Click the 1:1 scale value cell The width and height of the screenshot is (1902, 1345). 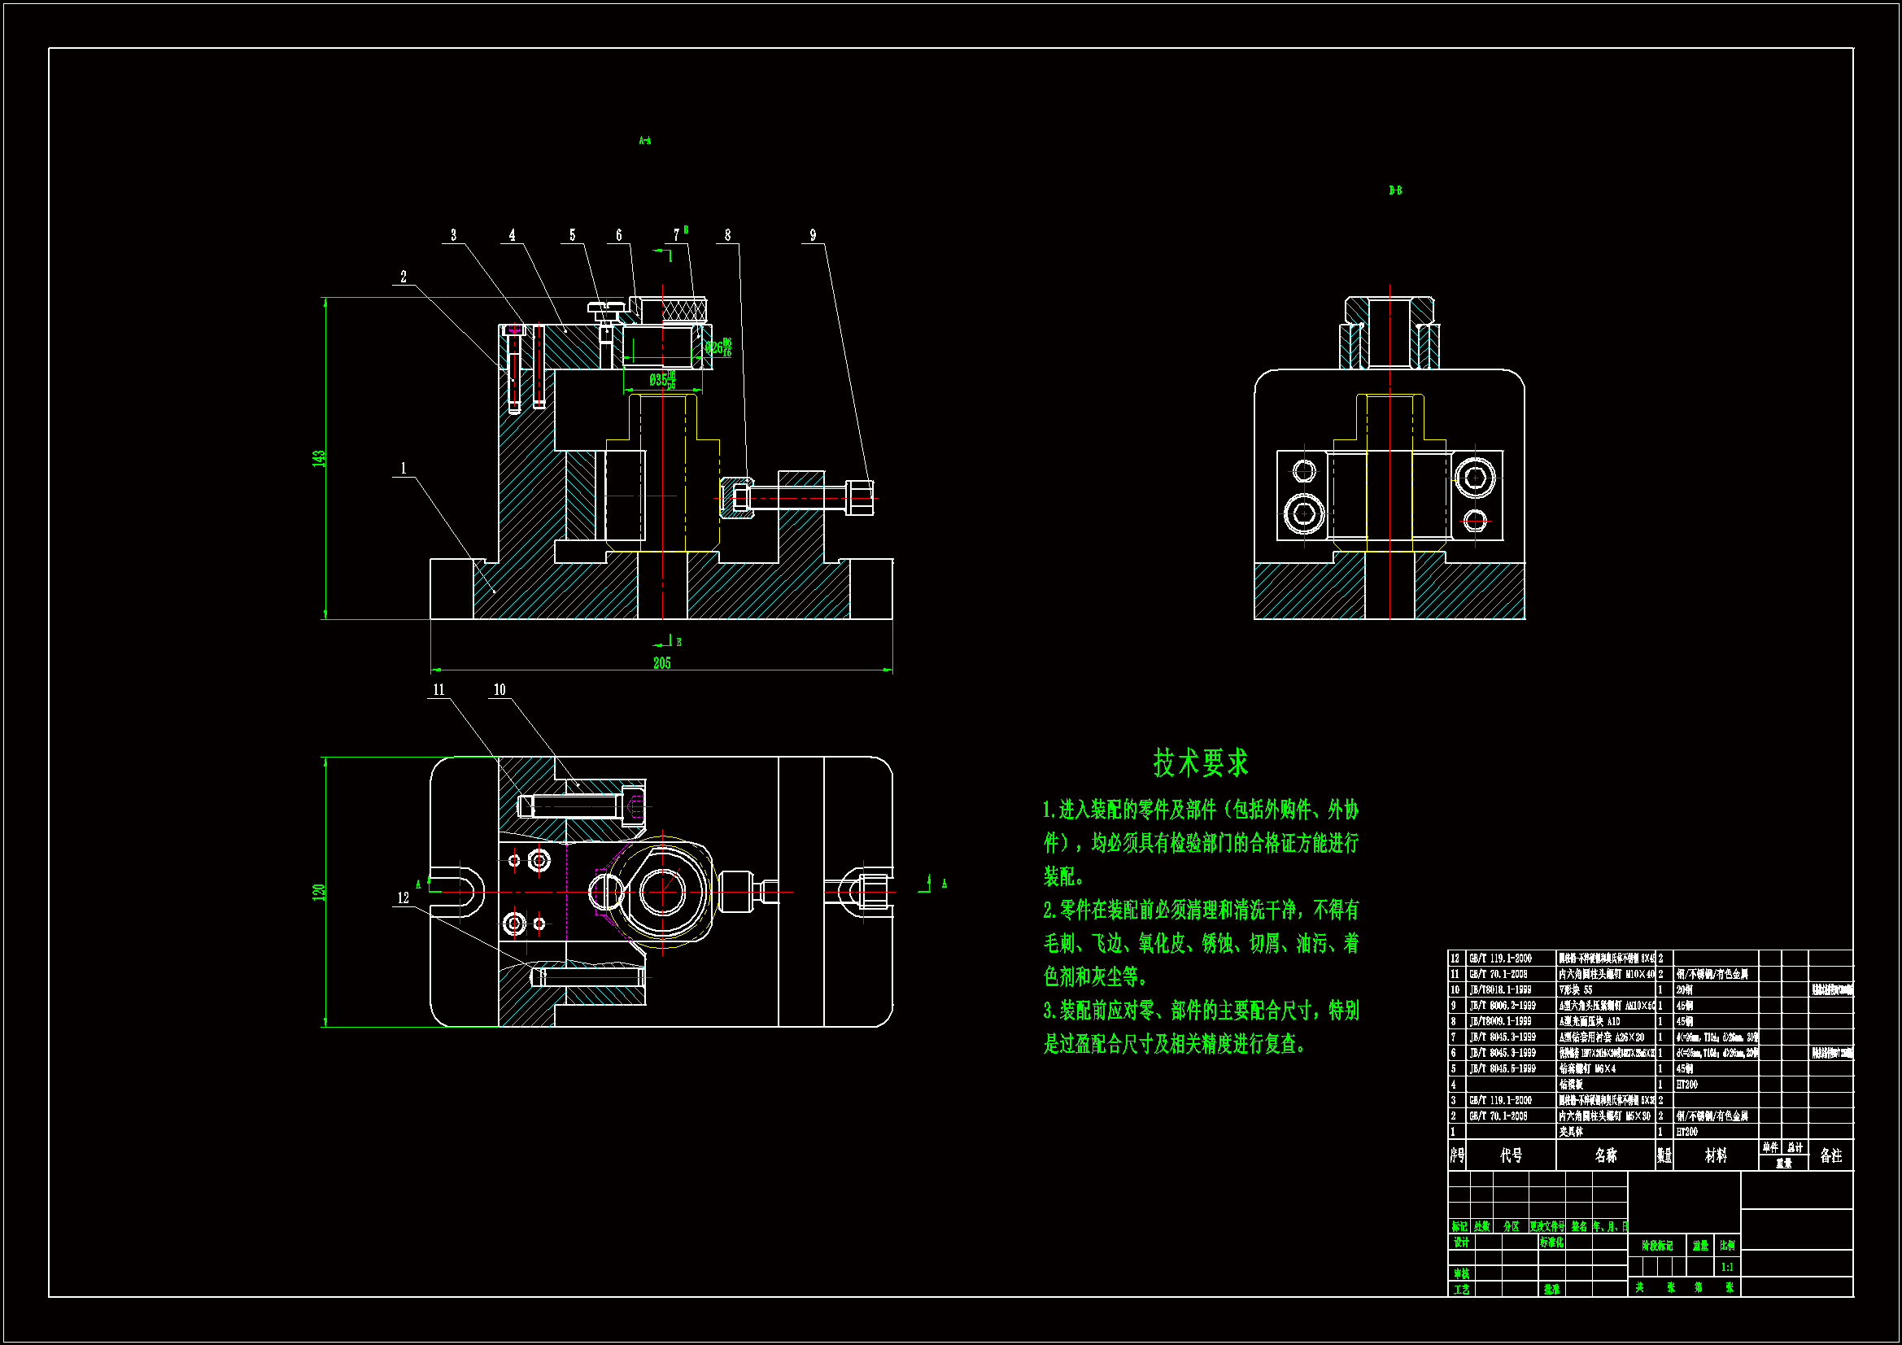(1727, 1267)
